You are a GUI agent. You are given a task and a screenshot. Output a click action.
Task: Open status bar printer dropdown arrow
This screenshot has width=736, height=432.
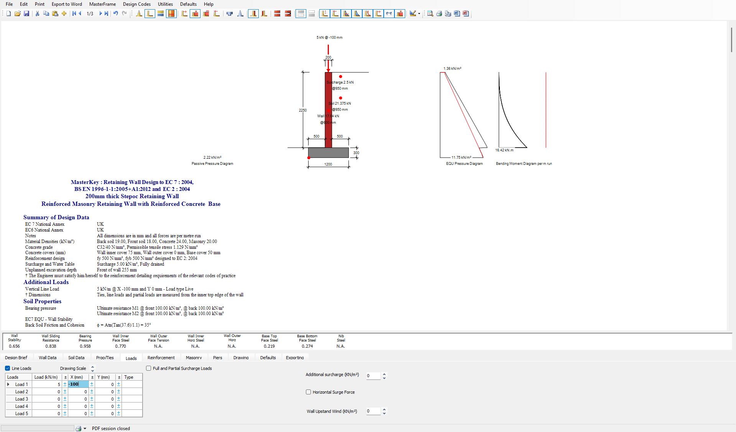pos(85,429)
